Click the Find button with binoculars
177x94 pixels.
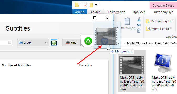coord(71,43)
